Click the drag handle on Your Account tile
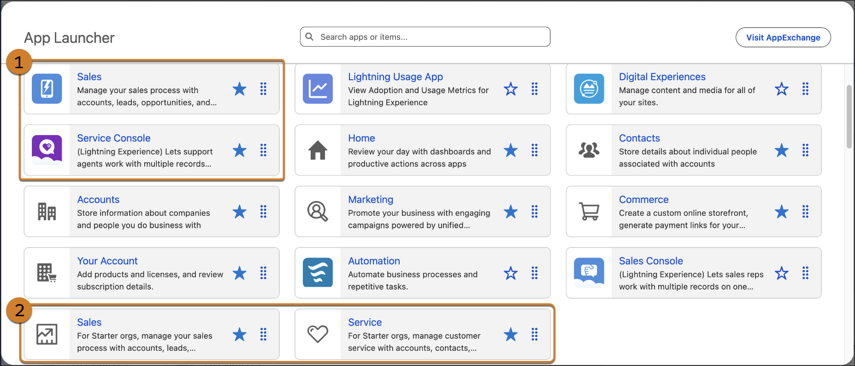Viewport: 855px width, 366px height. 263,273
